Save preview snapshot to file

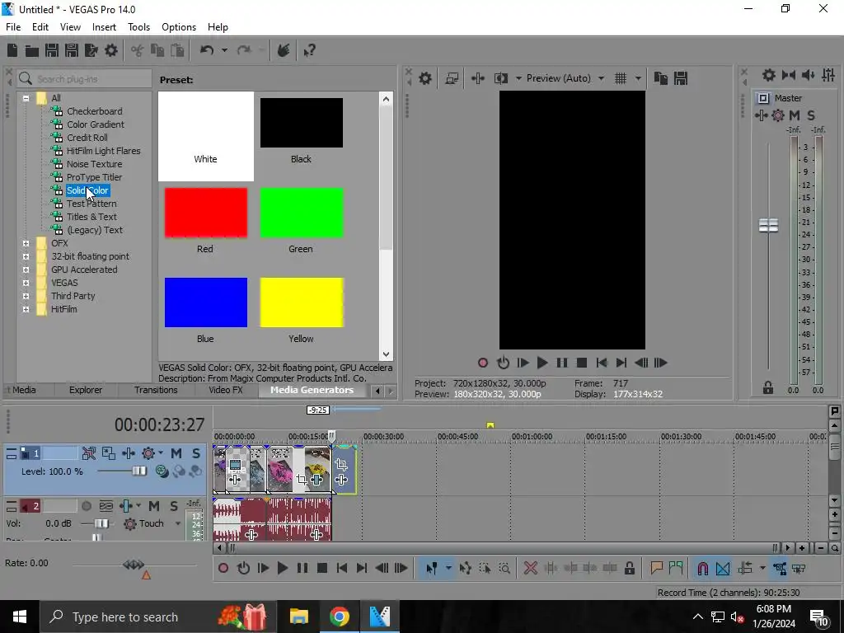tap(680, 78)
